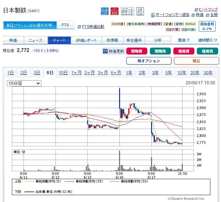Open the 株主優待 tab

[x=134, y=40]
